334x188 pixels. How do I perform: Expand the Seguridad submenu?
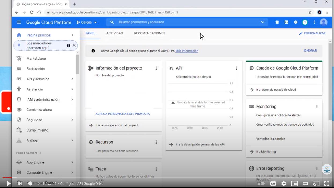(x=72, y=120)
